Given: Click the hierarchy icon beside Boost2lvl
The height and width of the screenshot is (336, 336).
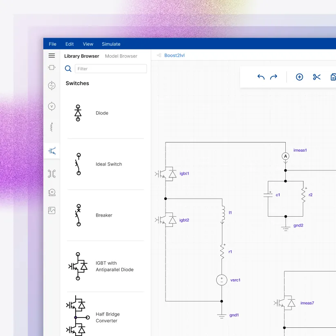Looking at the screenshot, I should 159,55.
